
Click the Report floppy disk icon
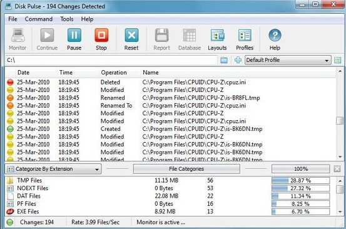tap(162, 35)
